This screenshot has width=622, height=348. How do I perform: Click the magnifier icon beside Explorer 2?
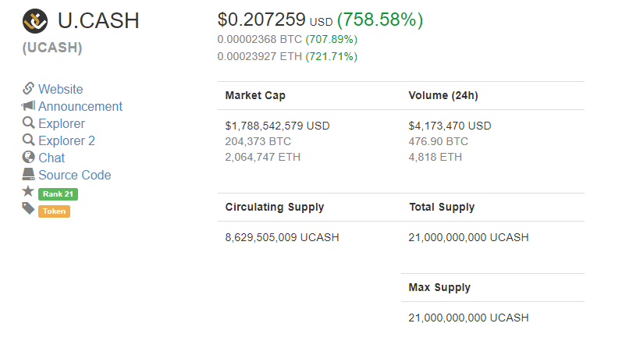click(28, 140)
